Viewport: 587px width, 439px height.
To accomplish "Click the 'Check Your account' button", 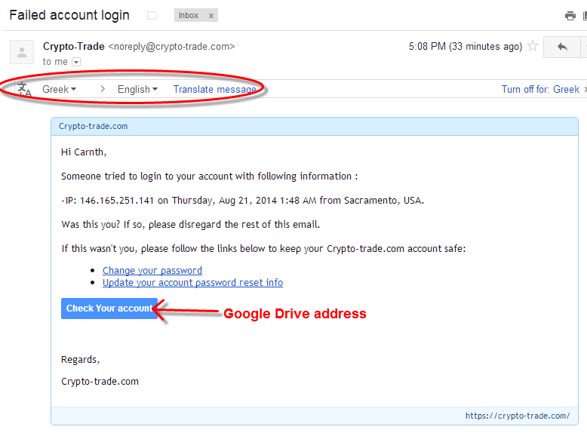I will pyautogui.click(x=109, y=309).
